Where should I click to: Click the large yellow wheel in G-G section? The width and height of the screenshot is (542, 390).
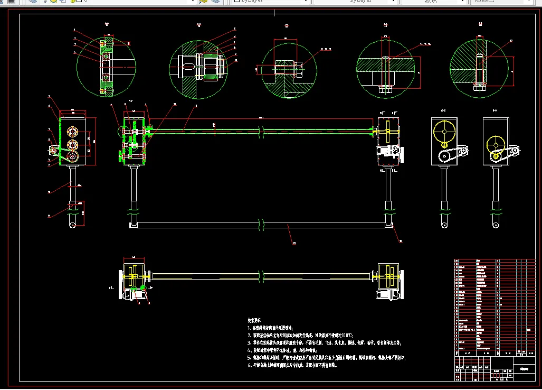tap(444, 132)
